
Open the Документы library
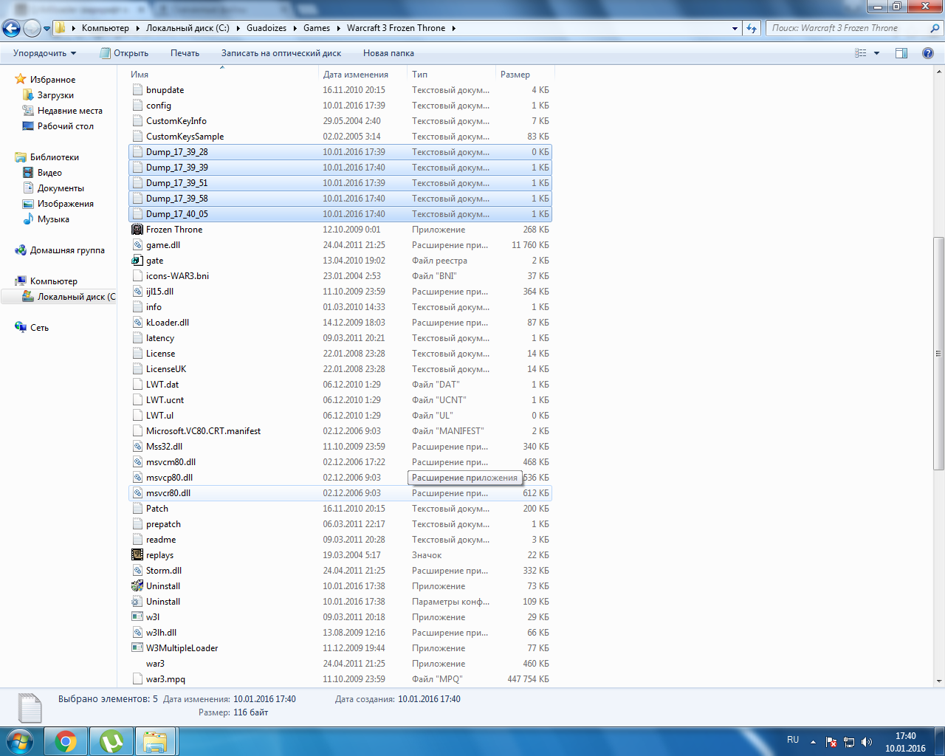click(x=61, y=188)
